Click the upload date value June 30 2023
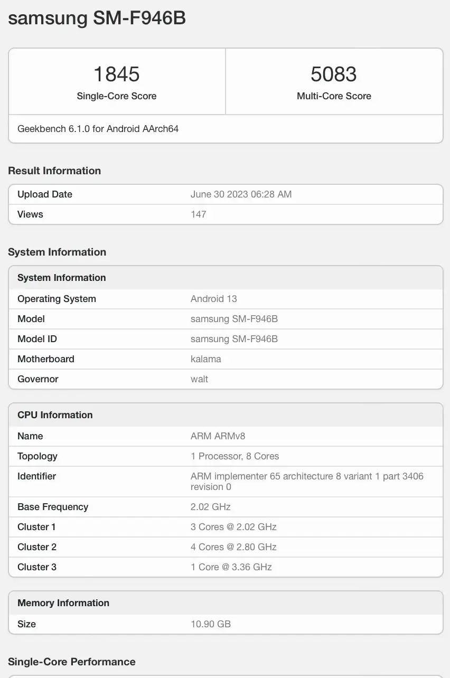The image size is (450, 678). tap(241, 194)
